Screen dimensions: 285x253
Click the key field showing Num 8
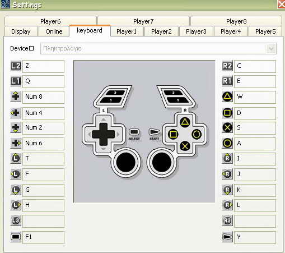(43, 97)
